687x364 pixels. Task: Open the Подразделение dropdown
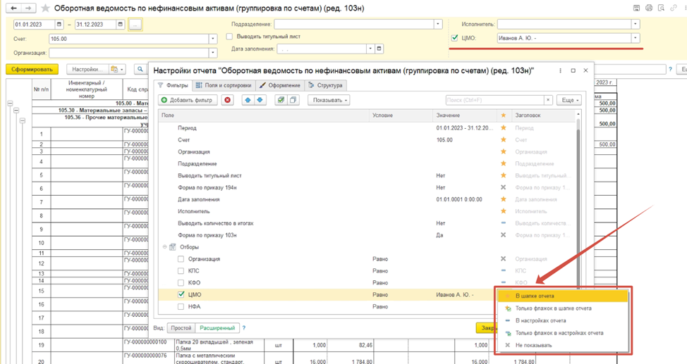click(438, 24)
